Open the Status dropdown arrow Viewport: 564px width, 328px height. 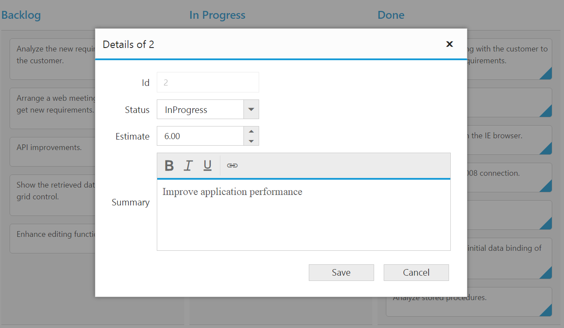[251, 109]
